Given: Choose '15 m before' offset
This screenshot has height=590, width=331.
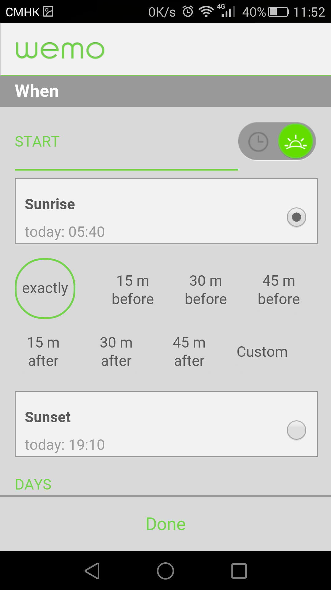Looking at the screenshot, I should click(133, 290).
